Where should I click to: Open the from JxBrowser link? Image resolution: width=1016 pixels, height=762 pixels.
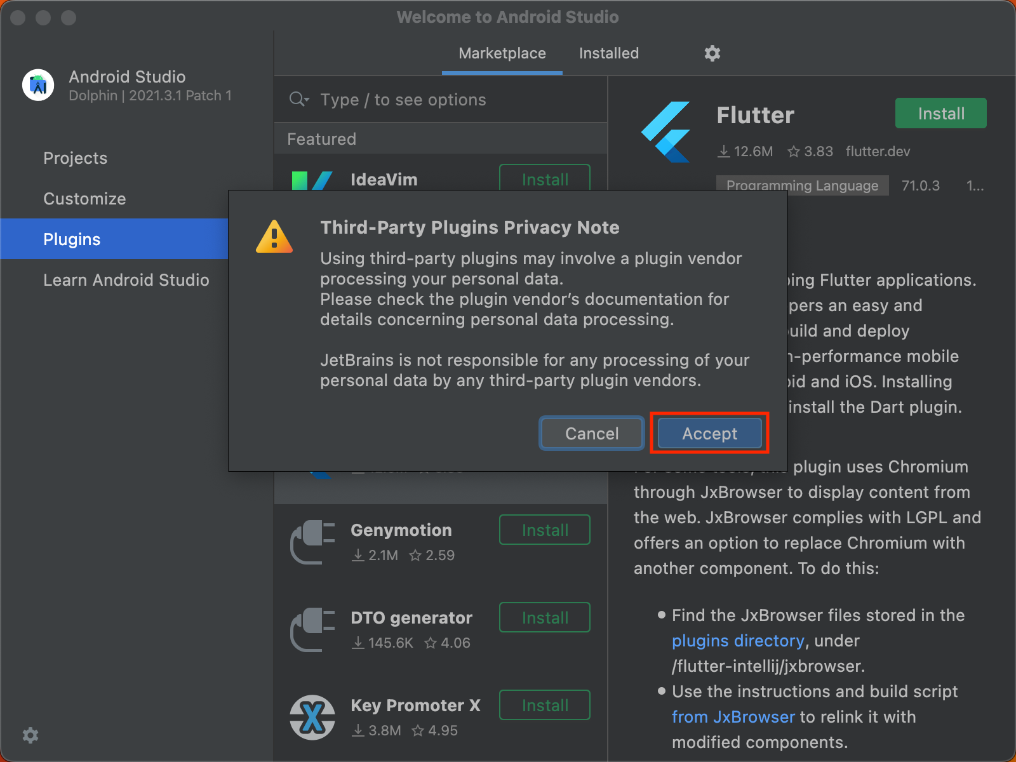pos(733,717)
